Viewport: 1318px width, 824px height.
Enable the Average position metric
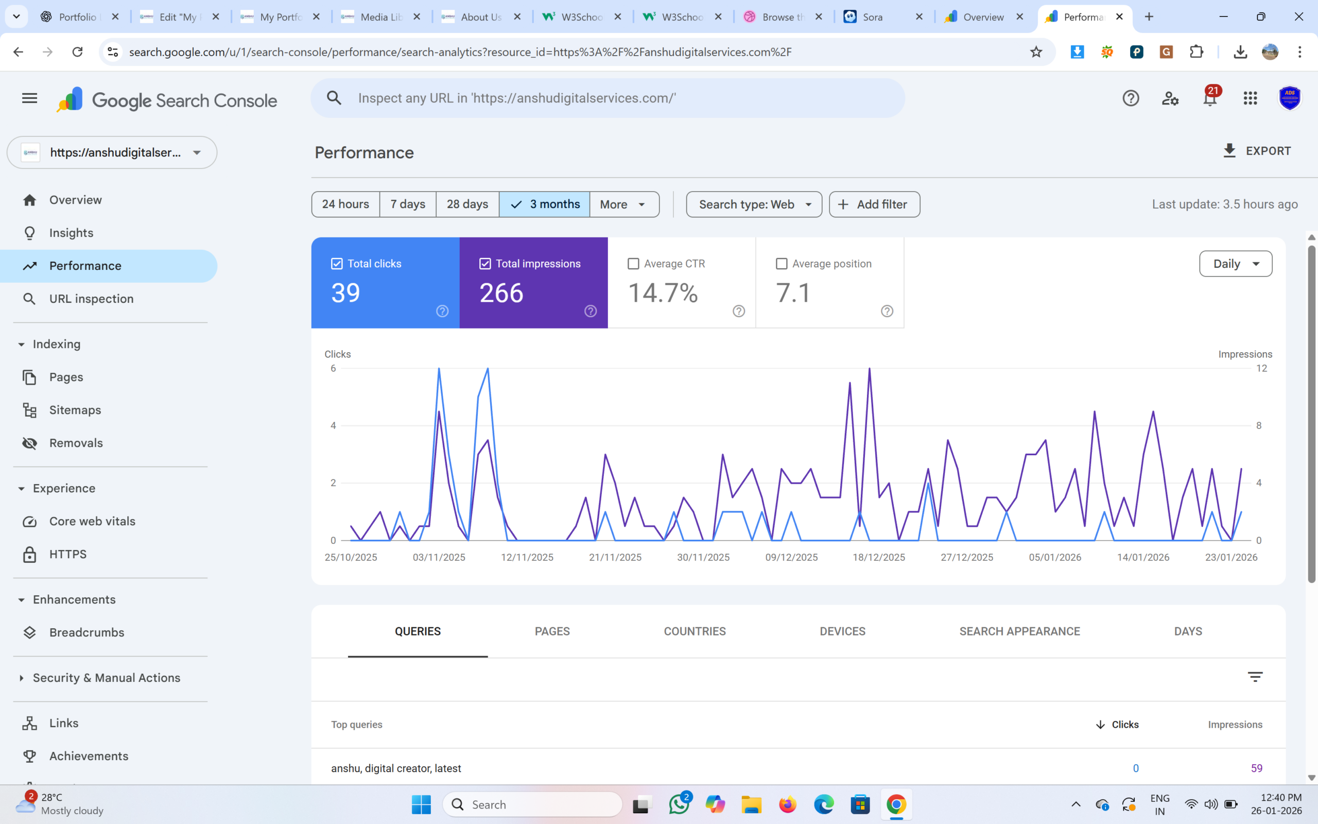[782, 263]
